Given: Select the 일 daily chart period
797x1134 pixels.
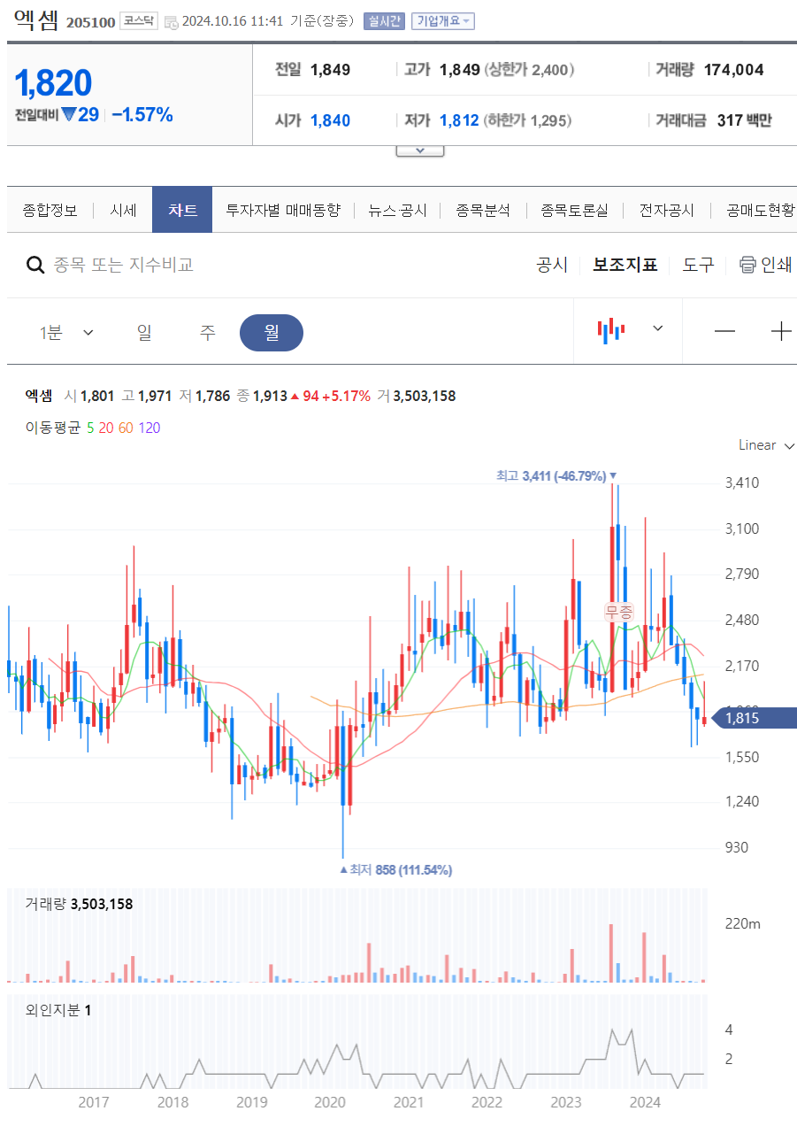Looking at the screenshot, I should [144, 333].
